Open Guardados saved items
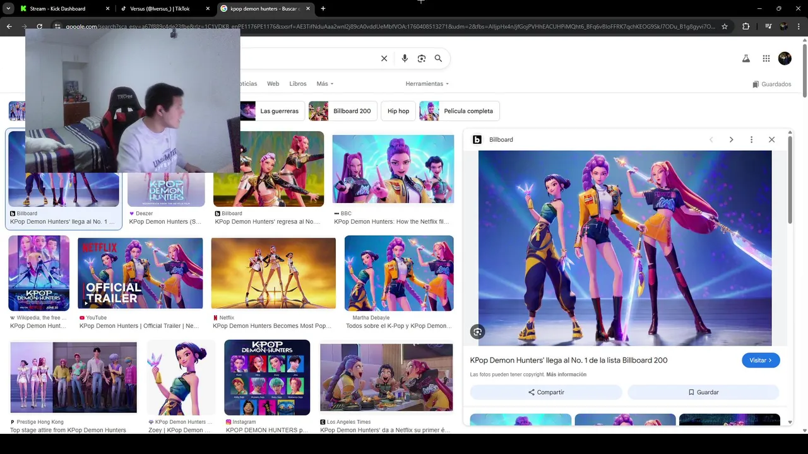 [771, 84]
